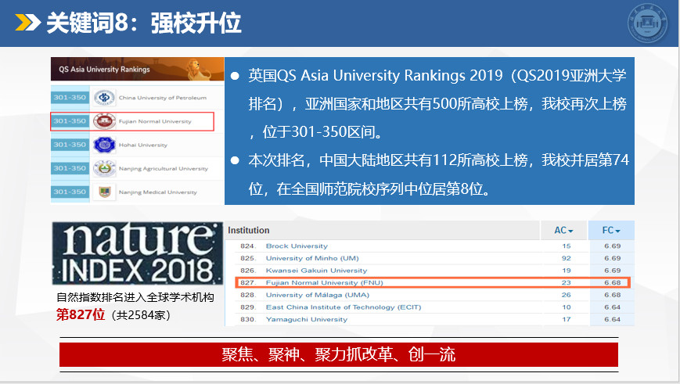Viewport: 680px width, 384px height.
Task: Click the rank number 824.
Action: [247, 246]
